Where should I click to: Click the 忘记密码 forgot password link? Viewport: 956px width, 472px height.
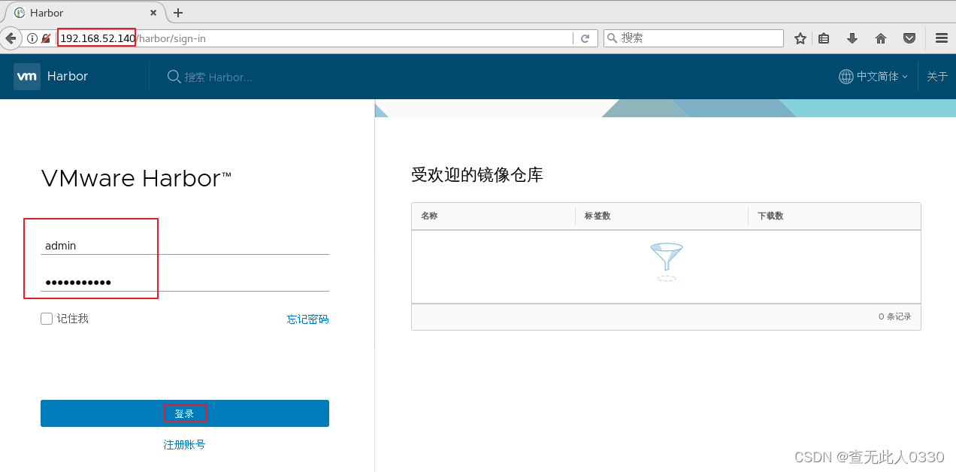pos(308,319)
